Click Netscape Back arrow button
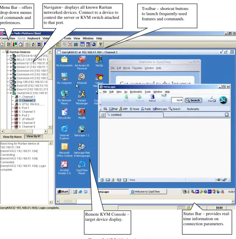 click(x=126, y=98)
